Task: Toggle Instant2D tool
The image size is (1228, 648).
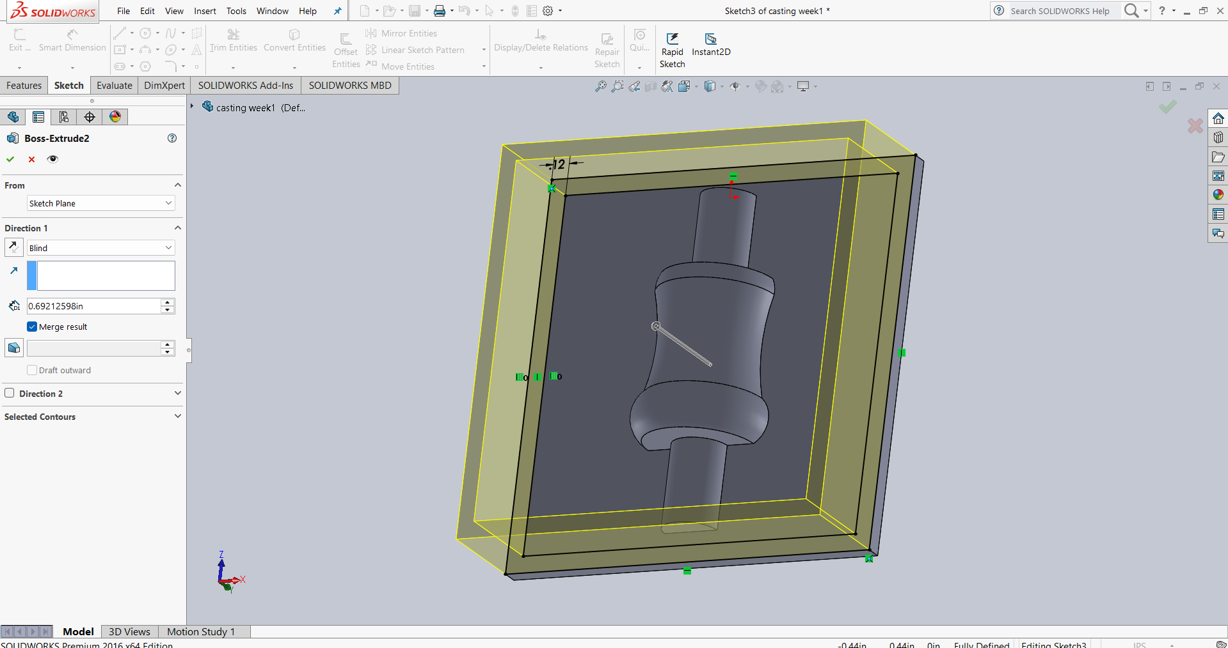Action: tap(711, 45)
